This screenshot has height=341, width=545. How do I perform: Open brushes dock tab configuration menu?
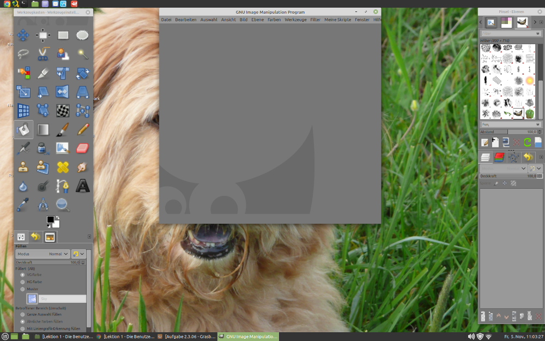pos(541,22)
